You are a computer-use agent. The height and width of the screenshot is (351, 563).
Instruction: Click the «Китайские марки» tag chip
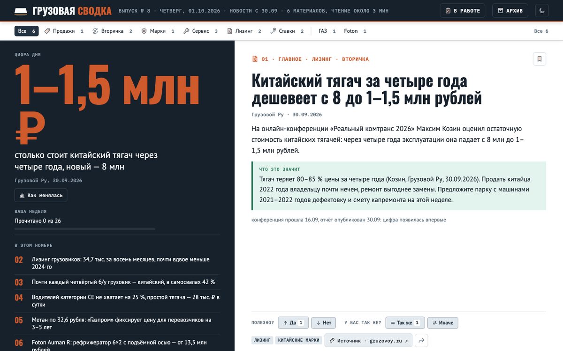pyautogui.click(x=298, y=340)
